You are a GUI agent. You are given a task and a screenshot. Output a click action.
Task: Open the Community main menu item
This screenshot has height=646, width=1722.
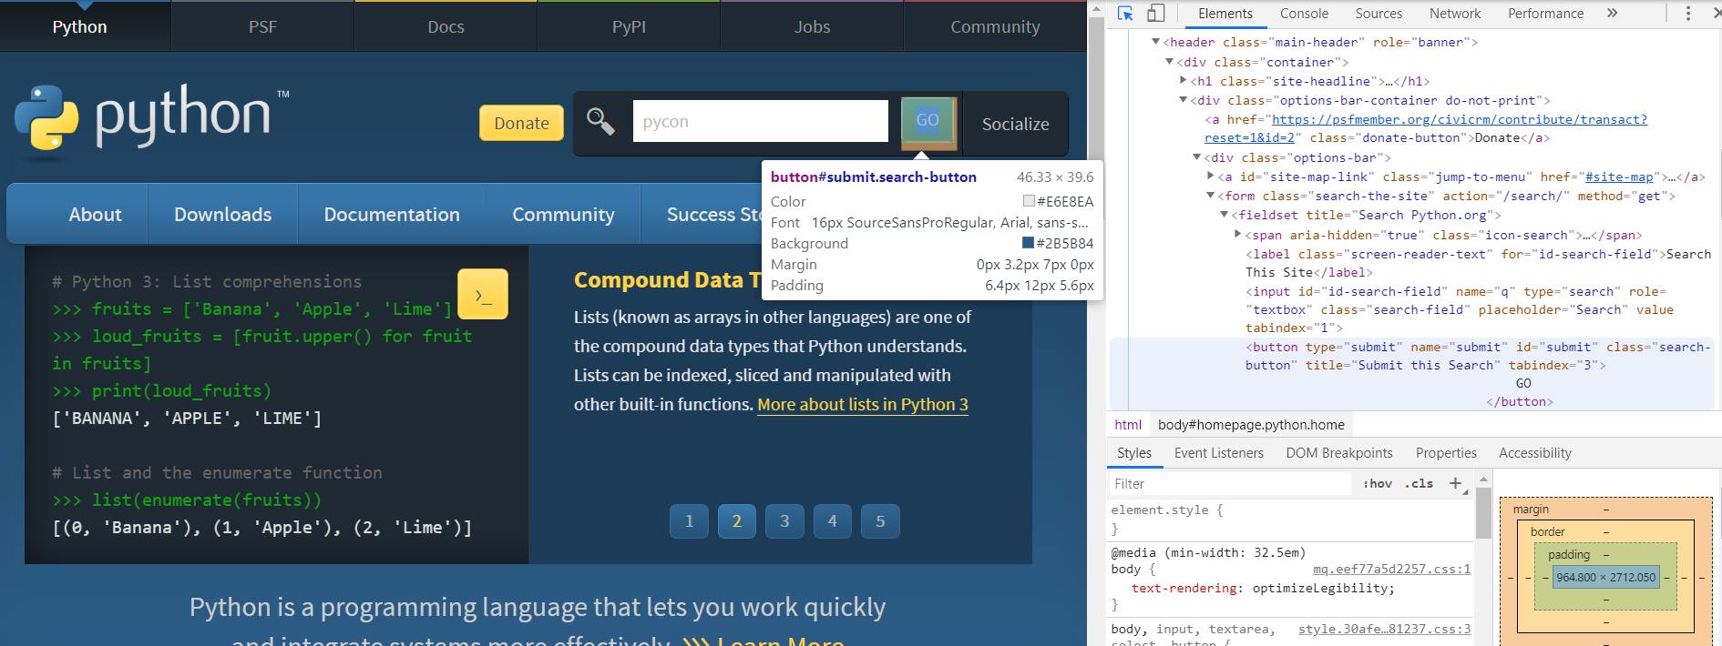click(563, 215)
